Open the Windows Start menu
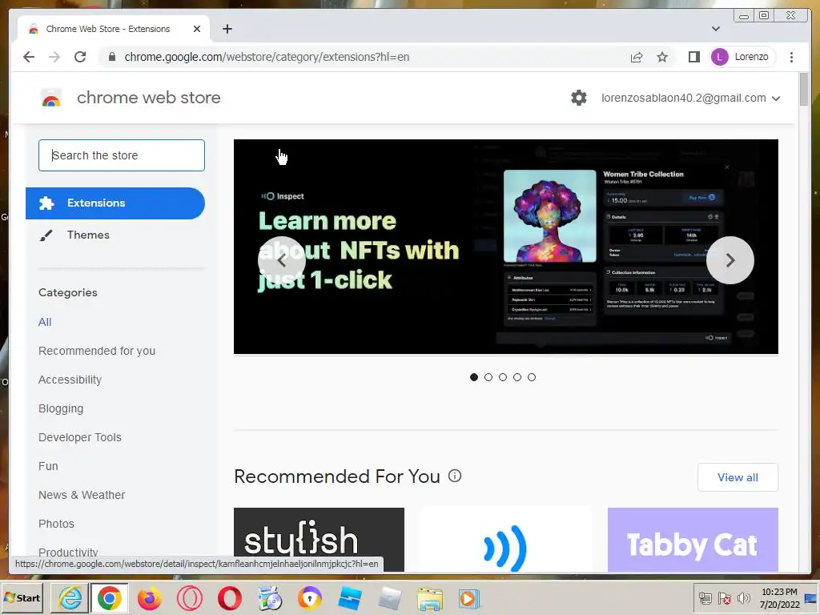 click(22, 597)
